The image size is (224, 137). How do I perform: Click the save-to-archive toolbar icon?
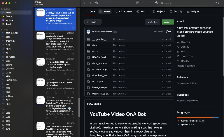pos(96,3)
